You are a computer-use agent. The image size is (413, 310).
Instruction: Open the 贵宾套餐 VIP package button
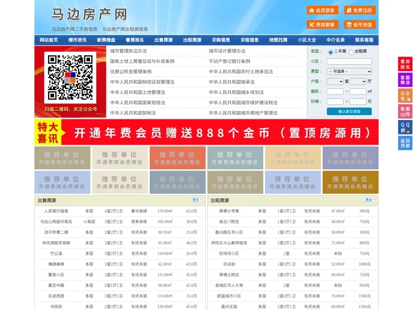[x=322, y=25]
